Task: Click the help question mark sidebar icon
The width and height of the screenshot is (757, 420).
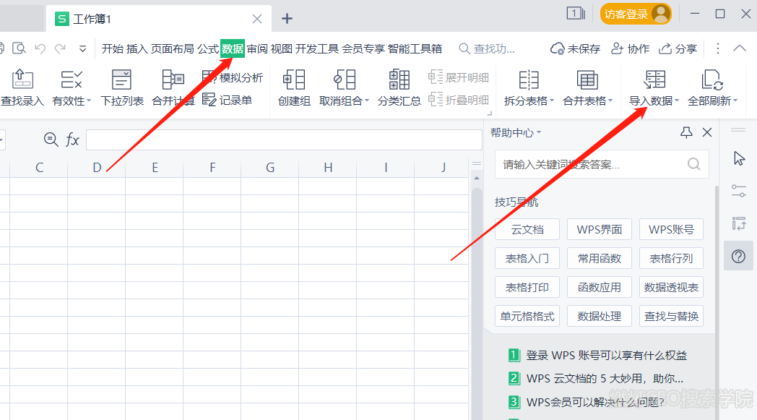Action: tap(739, 256)
